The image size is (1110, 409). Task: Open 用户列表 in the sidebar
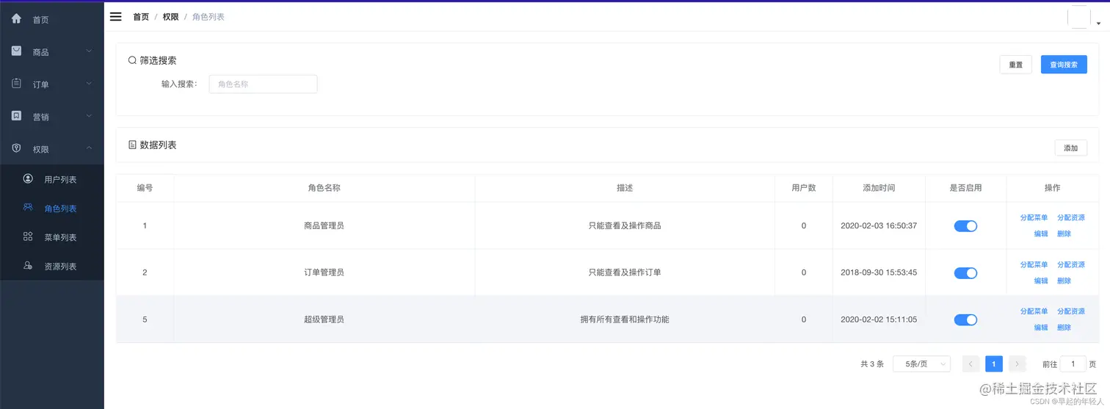point(52,179)
